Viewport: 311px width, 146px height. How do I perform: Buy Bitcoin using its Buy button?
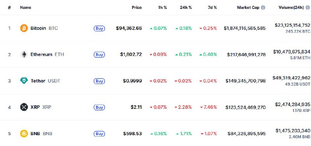(99, 28)
